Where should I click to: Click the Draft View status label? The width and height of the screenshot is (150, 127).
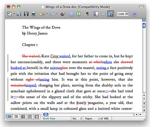point(49,119)
